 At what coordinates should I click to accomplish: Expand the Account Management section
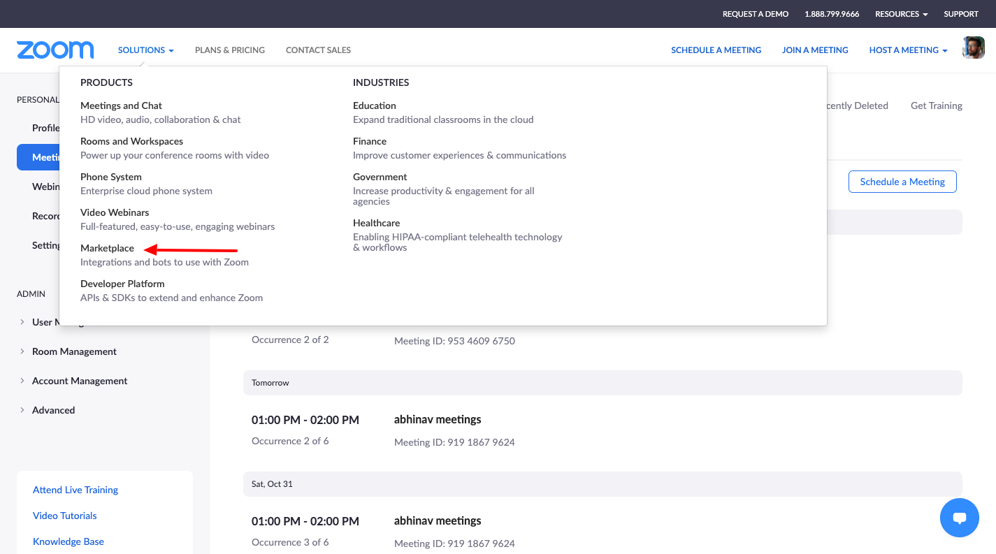pos(73,381)
